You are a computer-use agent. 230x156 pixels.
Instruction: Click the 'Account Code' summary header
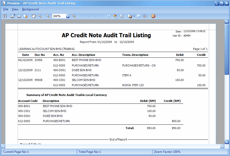[x=28, y=101]
